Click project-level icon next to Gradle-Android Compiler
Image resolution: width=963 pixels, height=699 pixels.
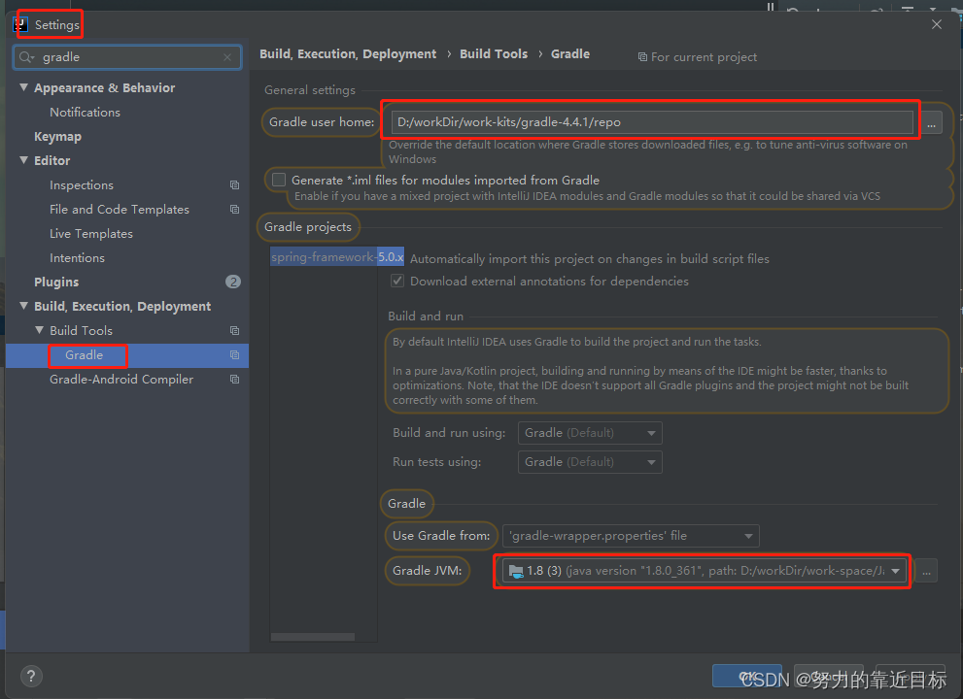click(234, 380)
